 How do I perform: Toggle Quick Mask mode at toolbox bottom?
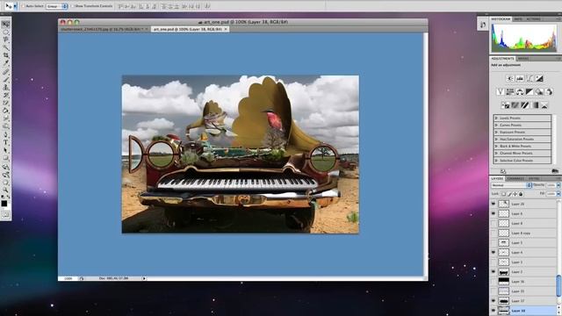[x=6, y=215]
